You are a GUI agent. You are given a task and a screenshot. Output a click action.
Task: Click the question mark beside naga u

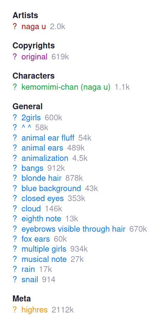15,27
